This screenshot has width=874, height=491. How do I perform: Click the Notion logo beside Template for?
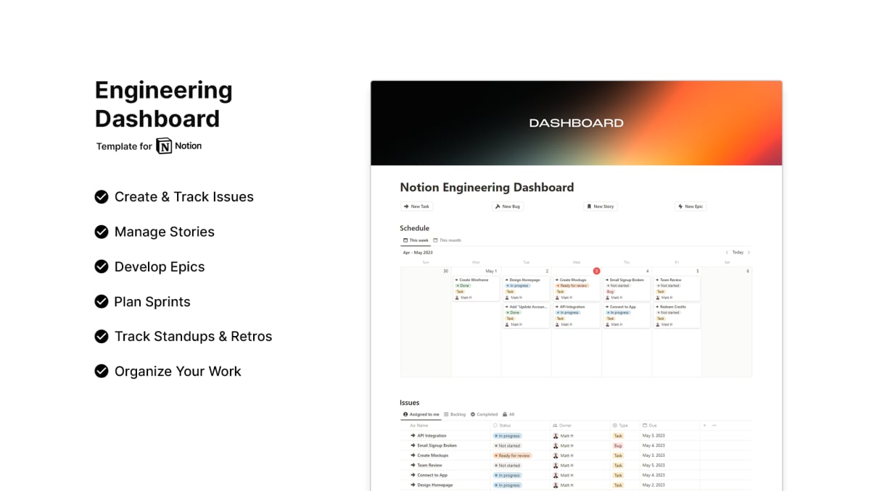pyautogui.click(x=164, y=146)
